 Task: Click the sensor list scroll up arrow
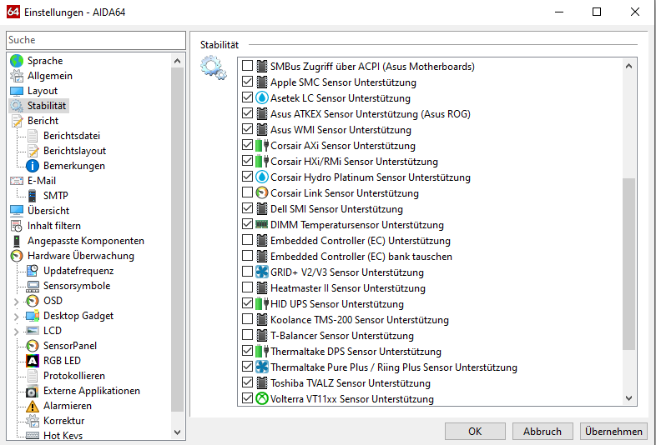tap(628, 66)
